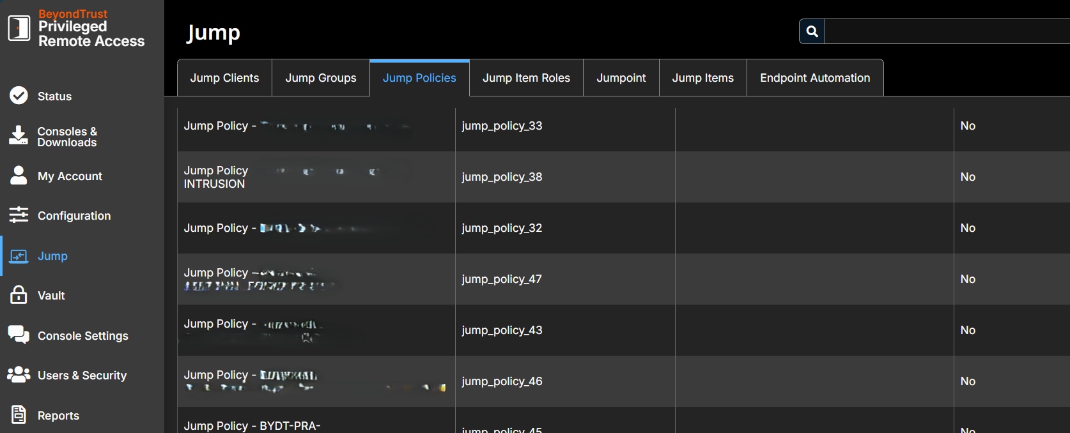The height and width of the screenshot is (433, 1070).
Task: Open the Reports section
Action: [58, 416]
